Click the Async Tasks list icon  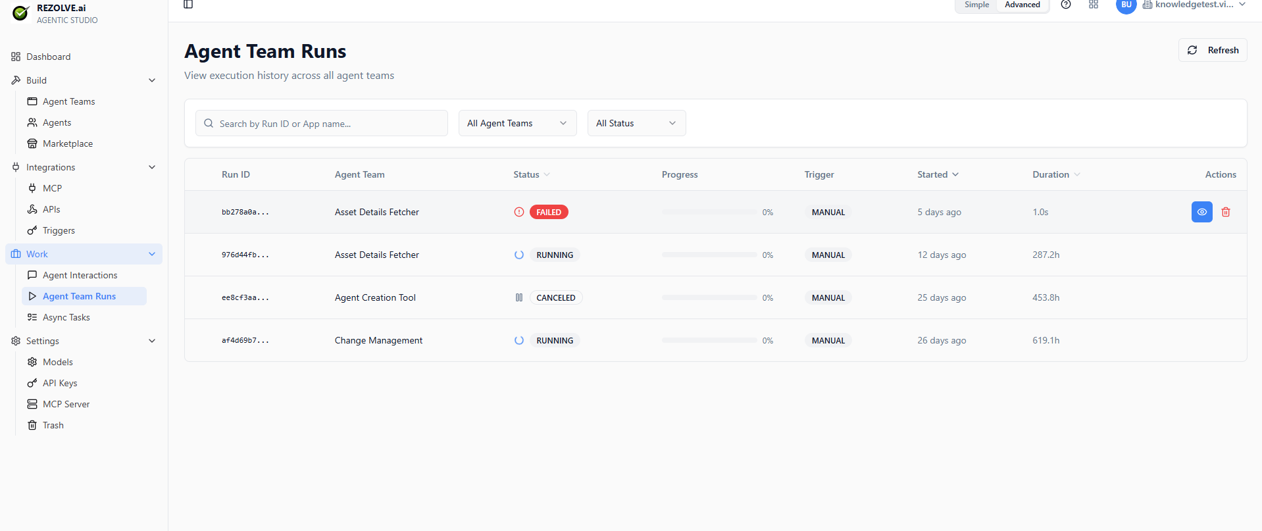click(x=32, y=317)
